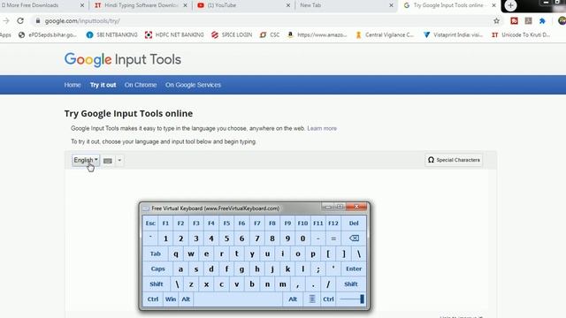The height and width of the screenshot is (318, 566).
Task: Open Home in the blue nav bar
Action: (x=73, y=85)
